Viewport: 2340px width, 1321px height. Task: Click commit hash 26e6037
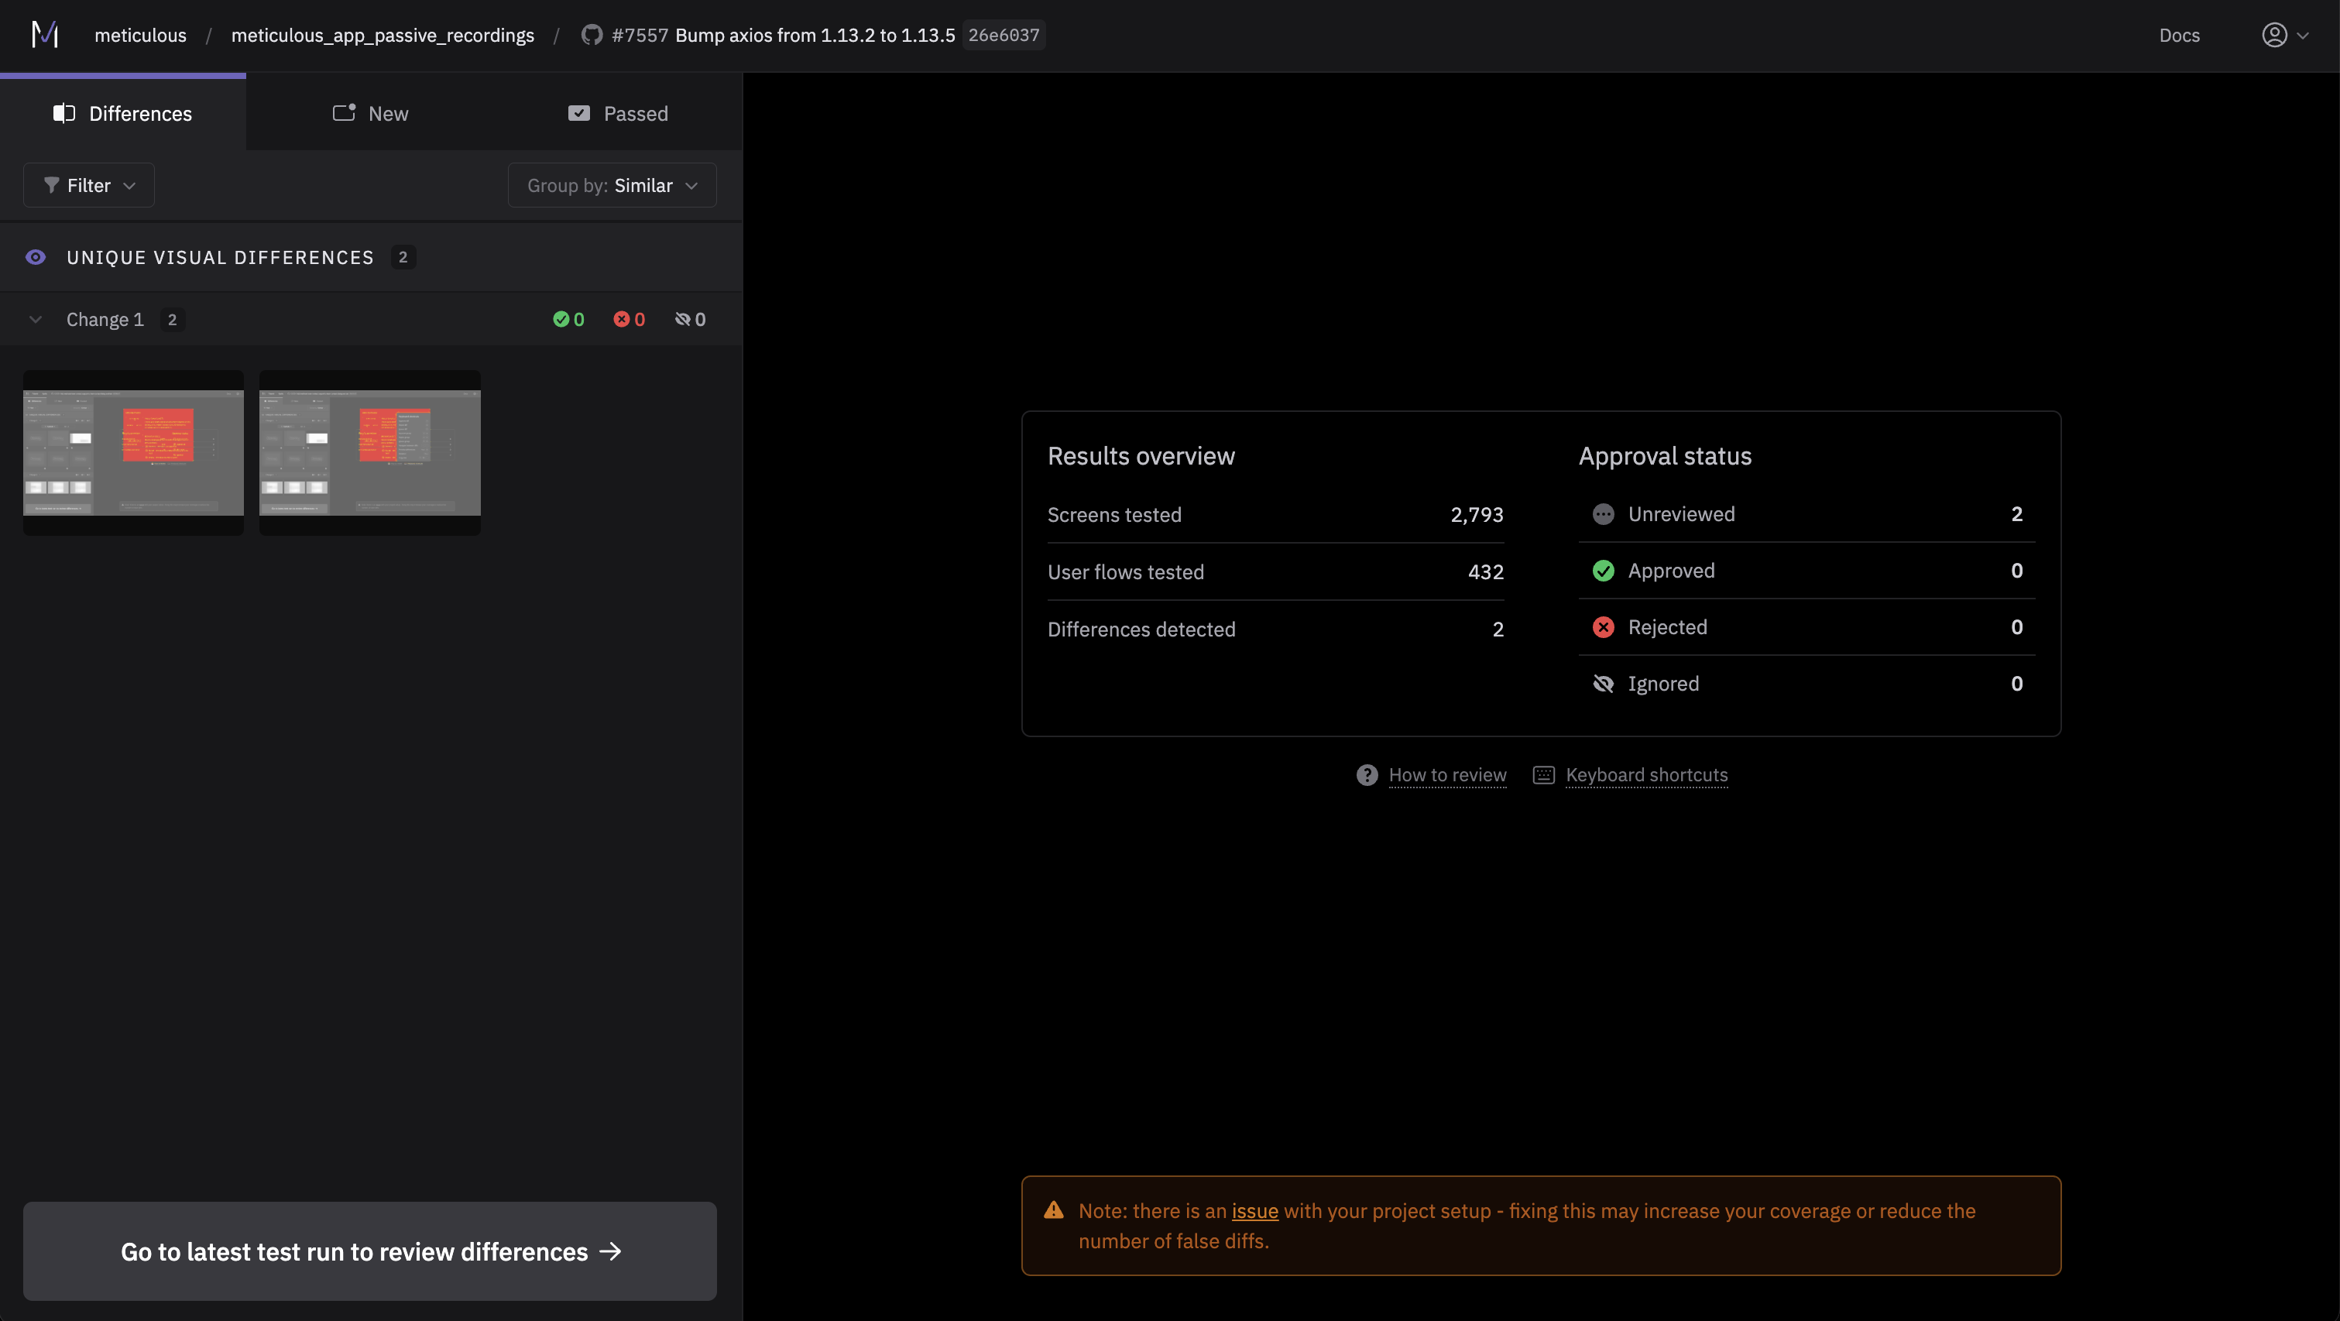(x=1003, y=35)
